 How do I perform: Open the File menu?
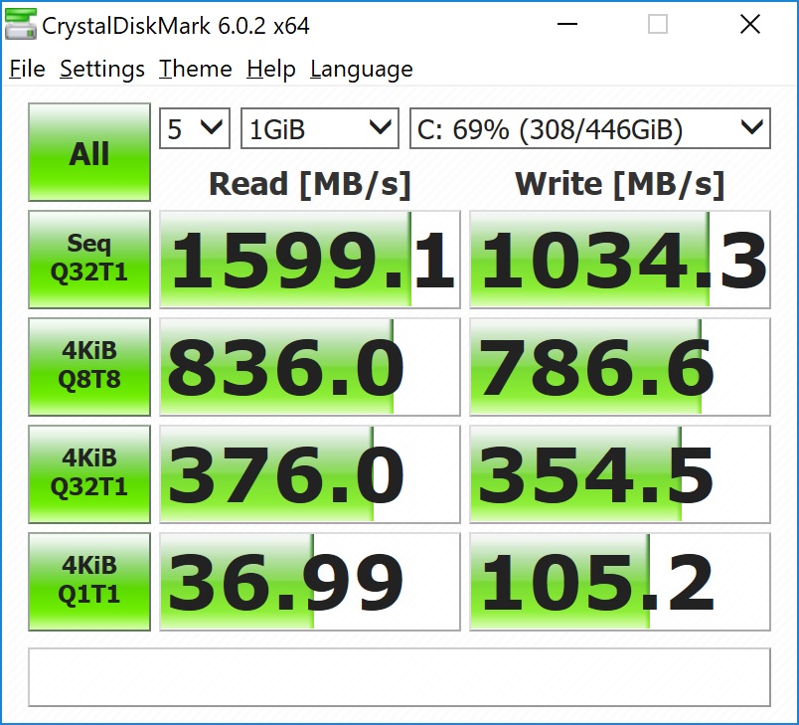27,69
